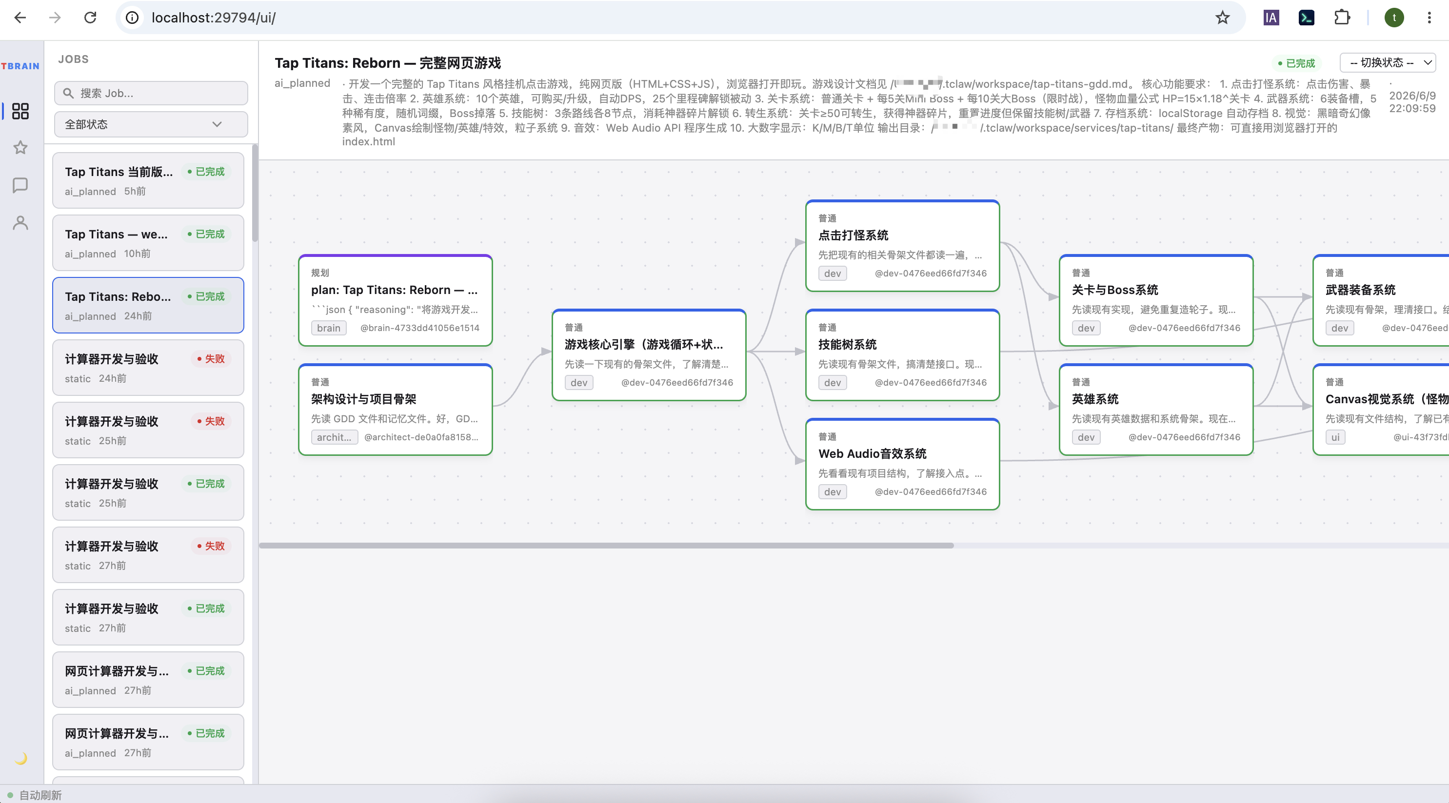Reload the page
The width and height of the screenshot is (1449, 803).
point(90,18)
